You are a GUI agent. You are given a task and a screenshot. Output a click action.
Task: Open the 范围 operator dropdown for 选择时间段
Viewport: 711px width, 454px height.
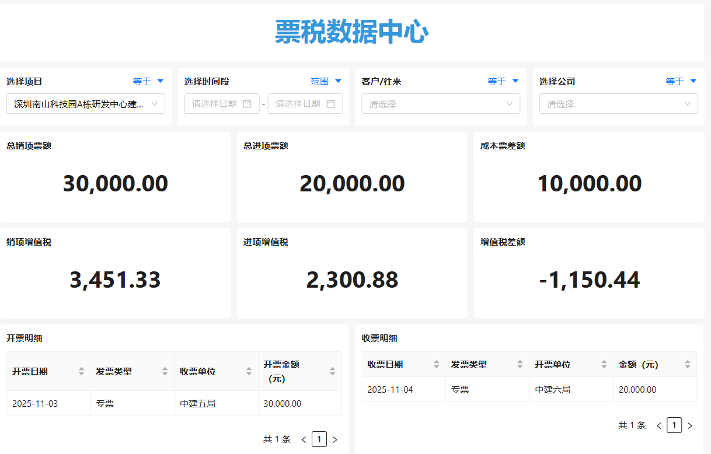[326, 81]
